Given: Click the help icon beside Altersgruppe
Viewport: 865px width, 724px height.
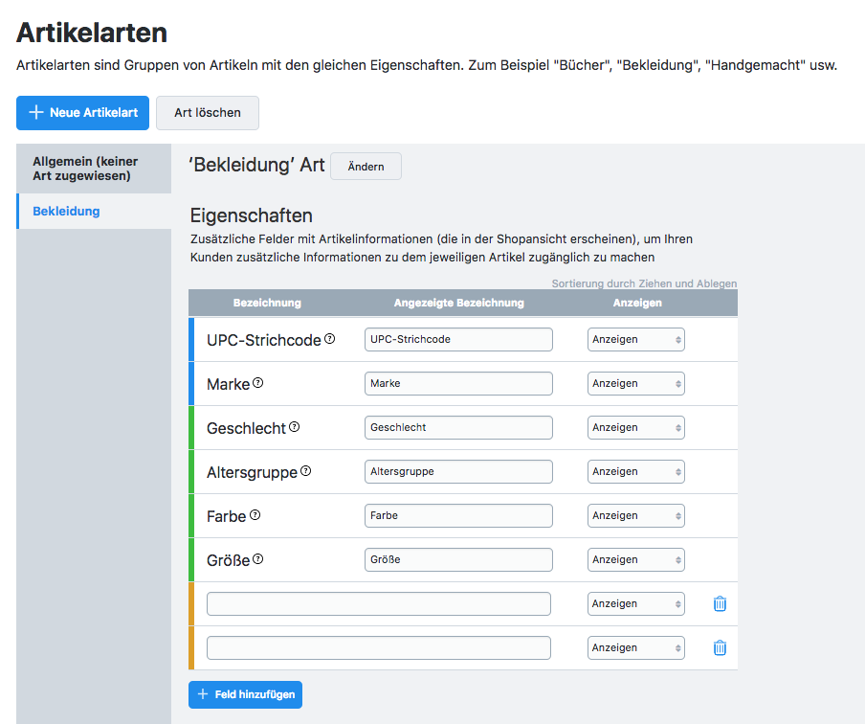Looking at the screenshot, I should point(305,471).
